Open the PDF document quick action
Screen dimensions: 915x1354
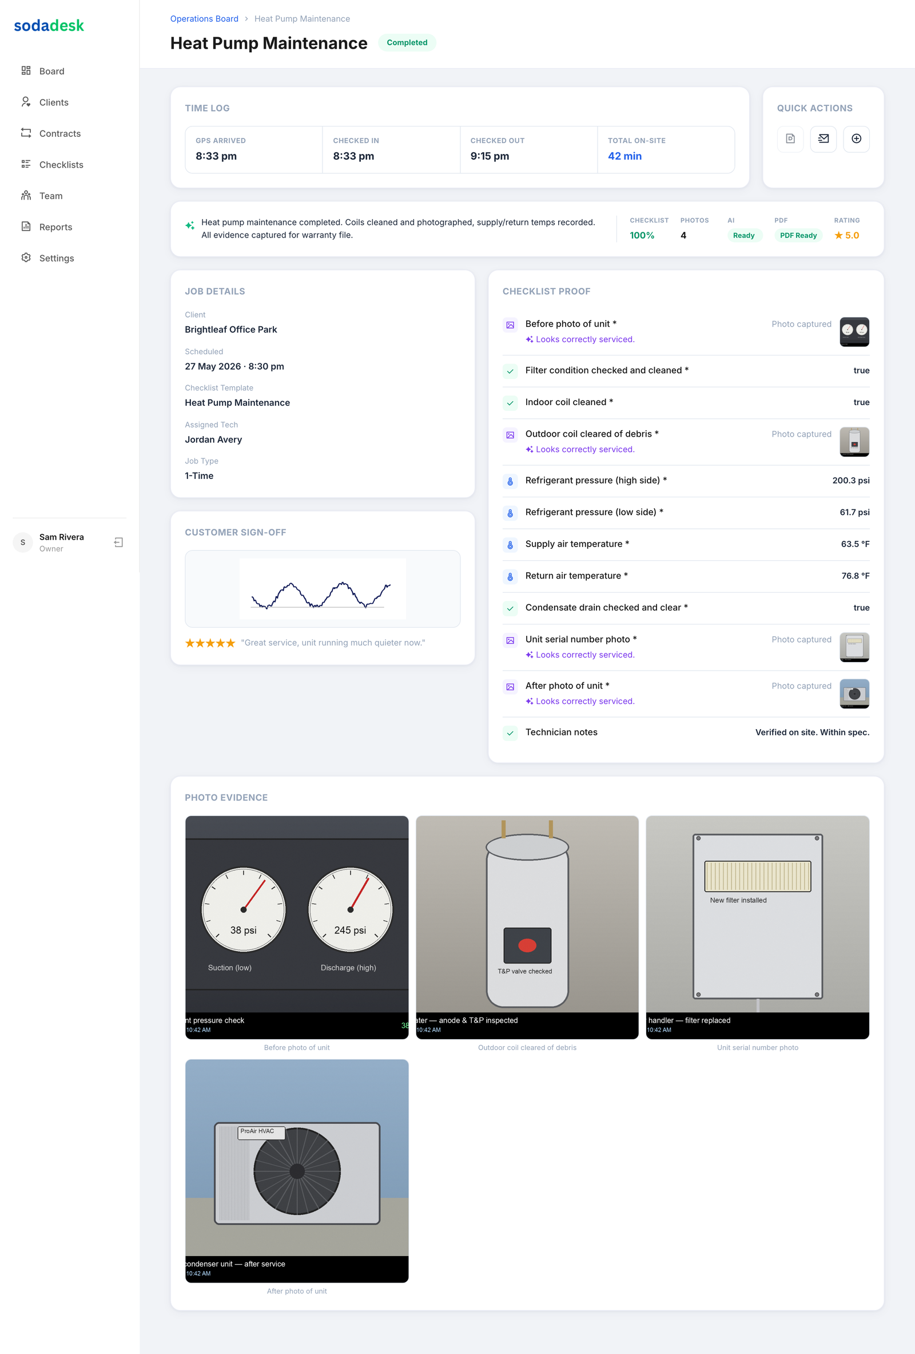pos(790,138)
